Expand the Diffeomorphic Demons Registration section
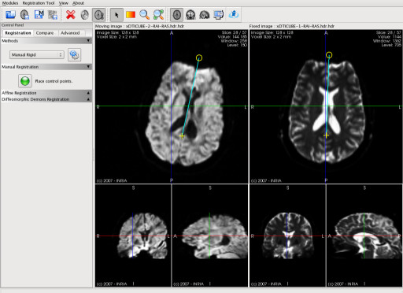The width and height of the screenshot is (403, 293). coord(46,99)
